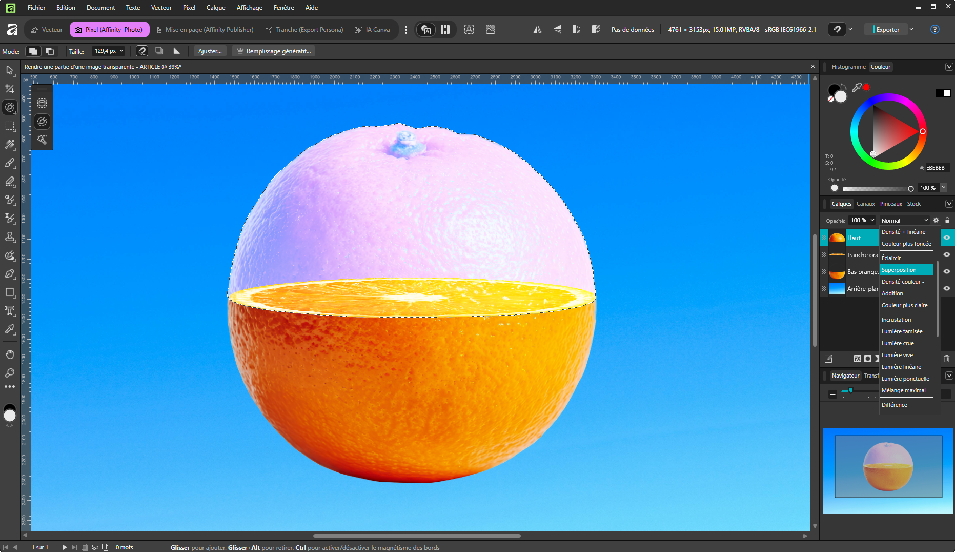The width and height of the screenshot is (955, 552).
Task: Expand the Exporter options arrow
Action: pos(911,30)
